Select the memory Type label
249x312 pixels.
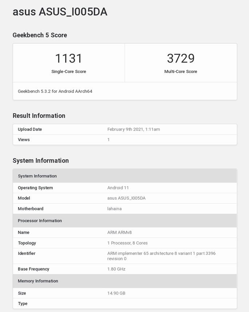(23, 304)
